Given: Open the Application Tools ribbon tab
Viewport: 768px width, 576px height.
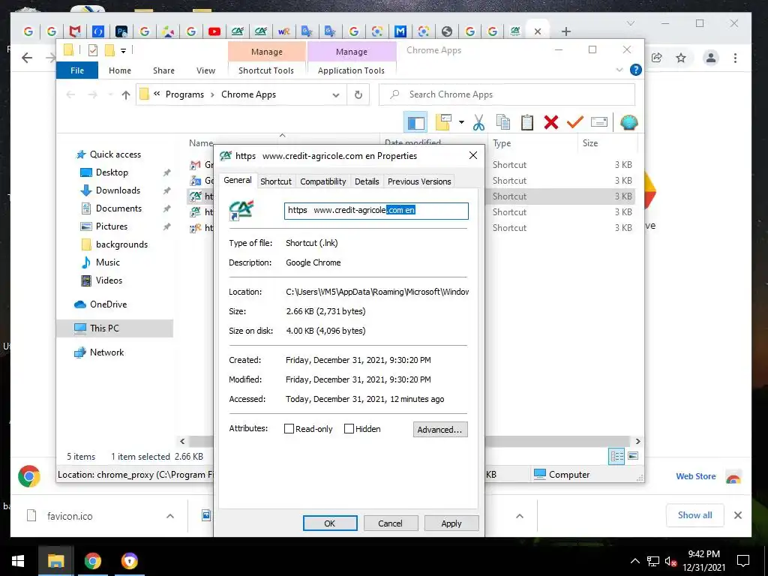Looking at the screenshot, I should coord(351,70).
